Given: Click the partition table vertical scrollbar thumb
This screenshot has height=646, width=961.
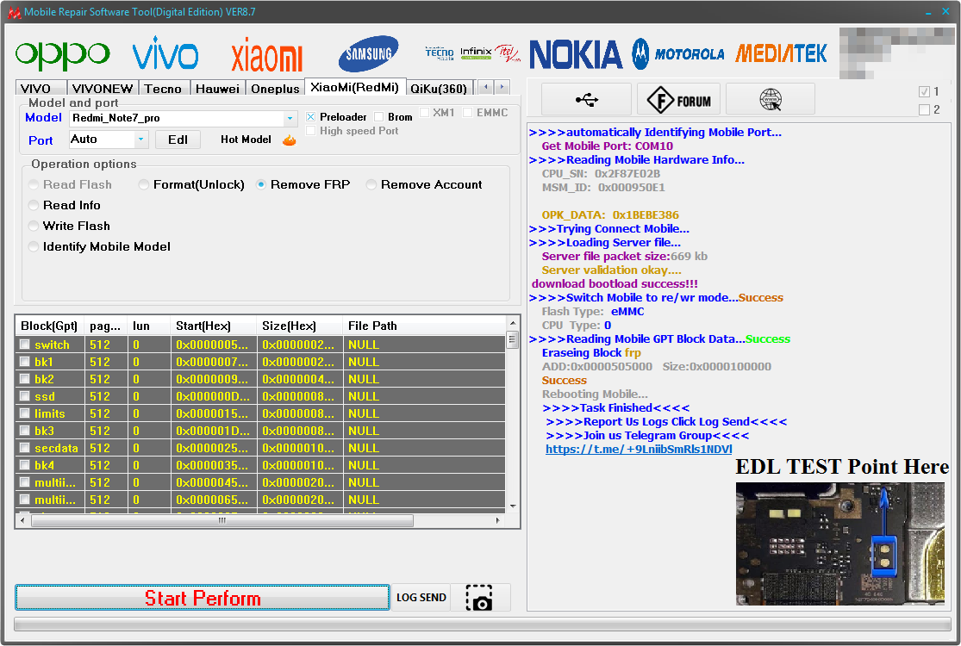Looking at the screenshot, I should coord(513,339).
